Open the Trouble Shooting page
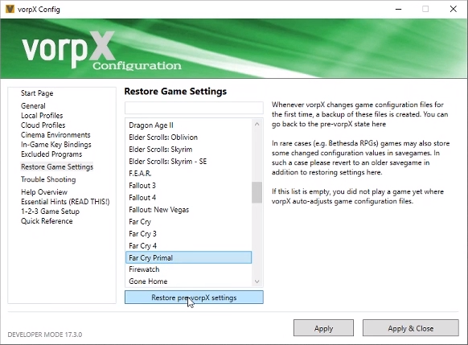 (x=48, y=179)
